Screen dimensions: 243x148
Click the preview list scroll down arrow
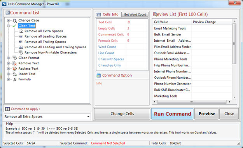234,97
